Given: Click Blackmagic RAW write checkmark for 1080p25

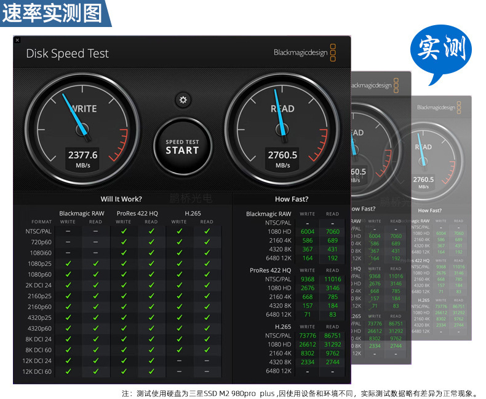Looking at the screenshot, I should [68, 263].
